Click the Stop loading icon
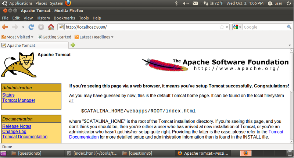 coord(41,27)
